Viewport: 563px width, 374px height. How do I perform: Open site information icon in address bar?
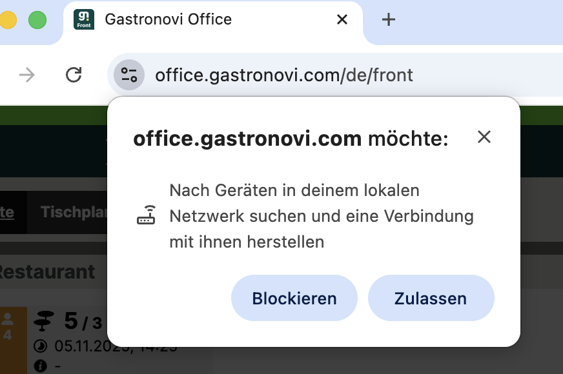tap(128, 75)
